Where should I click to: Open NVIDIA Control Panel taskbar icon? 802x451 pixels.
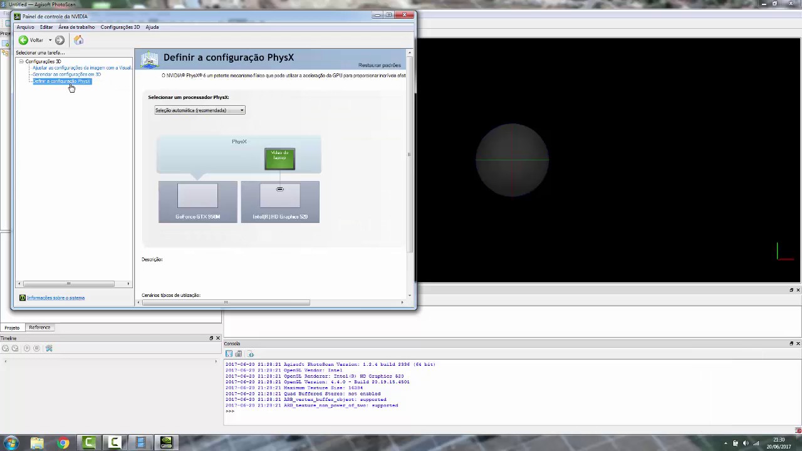tap(166, 443)
